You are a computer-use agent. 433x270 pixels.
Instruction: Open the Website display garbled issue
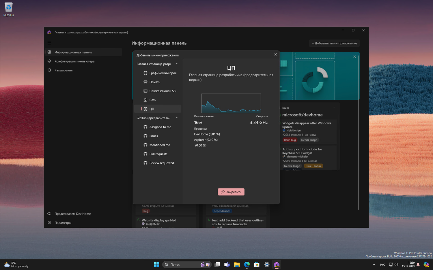coord(159,220)
